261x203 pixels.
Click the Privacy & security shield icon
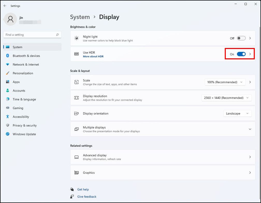(x=8, y=125)
